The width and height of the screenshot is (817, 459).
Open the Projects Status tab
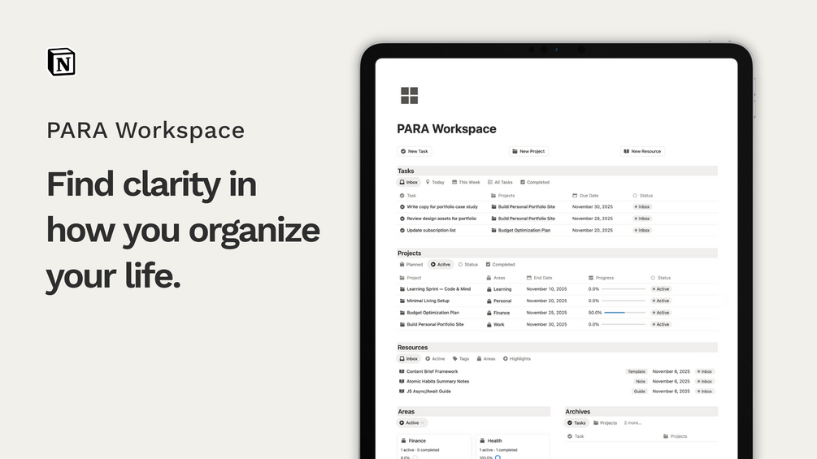[x=468, y=264]
